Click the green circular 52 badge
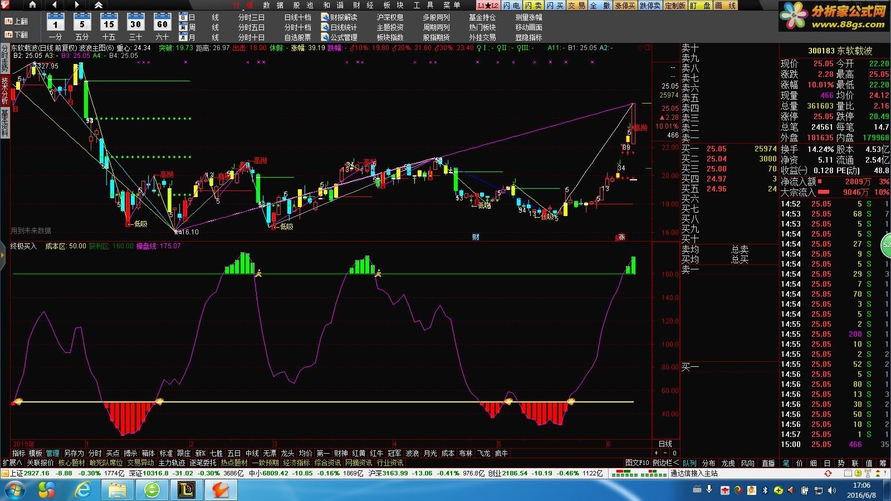Screen dimensions: 891x501 [886, 245]
